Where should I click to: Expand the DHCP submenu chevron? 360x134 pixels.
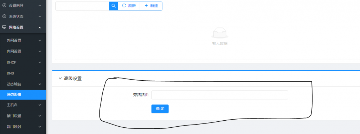point(40,62)
